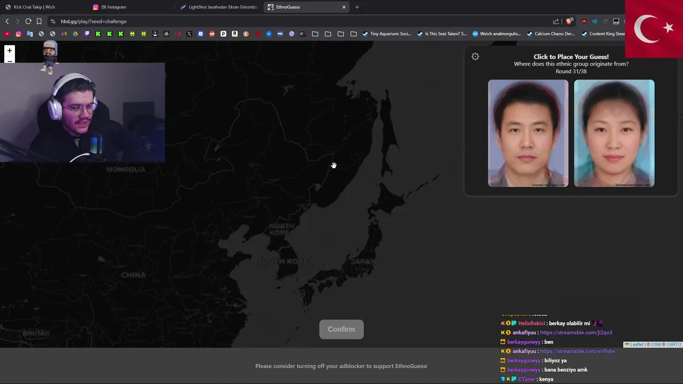This screenshot has width=683, height=384.
Task: Open Tiny Aquarium Steam bookmark
Action: pyautogui.click(x=387, y=34)
